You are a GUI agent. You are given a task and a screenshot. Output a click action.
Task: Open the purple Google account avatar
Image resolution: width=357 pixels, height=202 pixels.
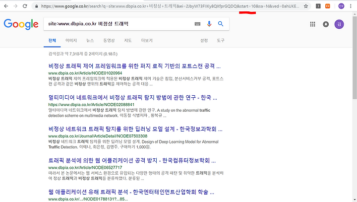pyautogui.click(x=339, y=24)
